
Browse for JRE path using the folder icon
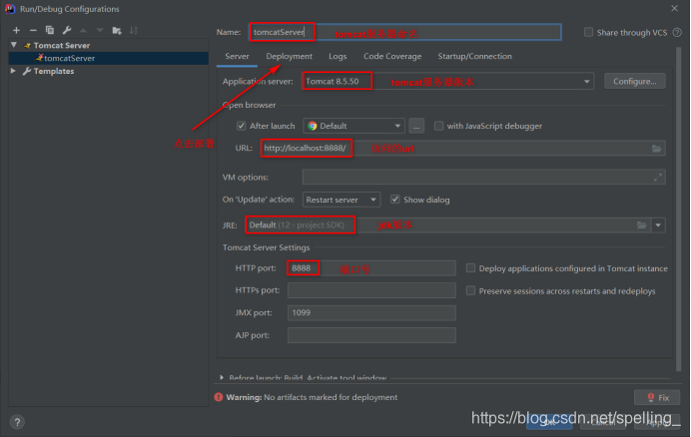coord(642,225)
